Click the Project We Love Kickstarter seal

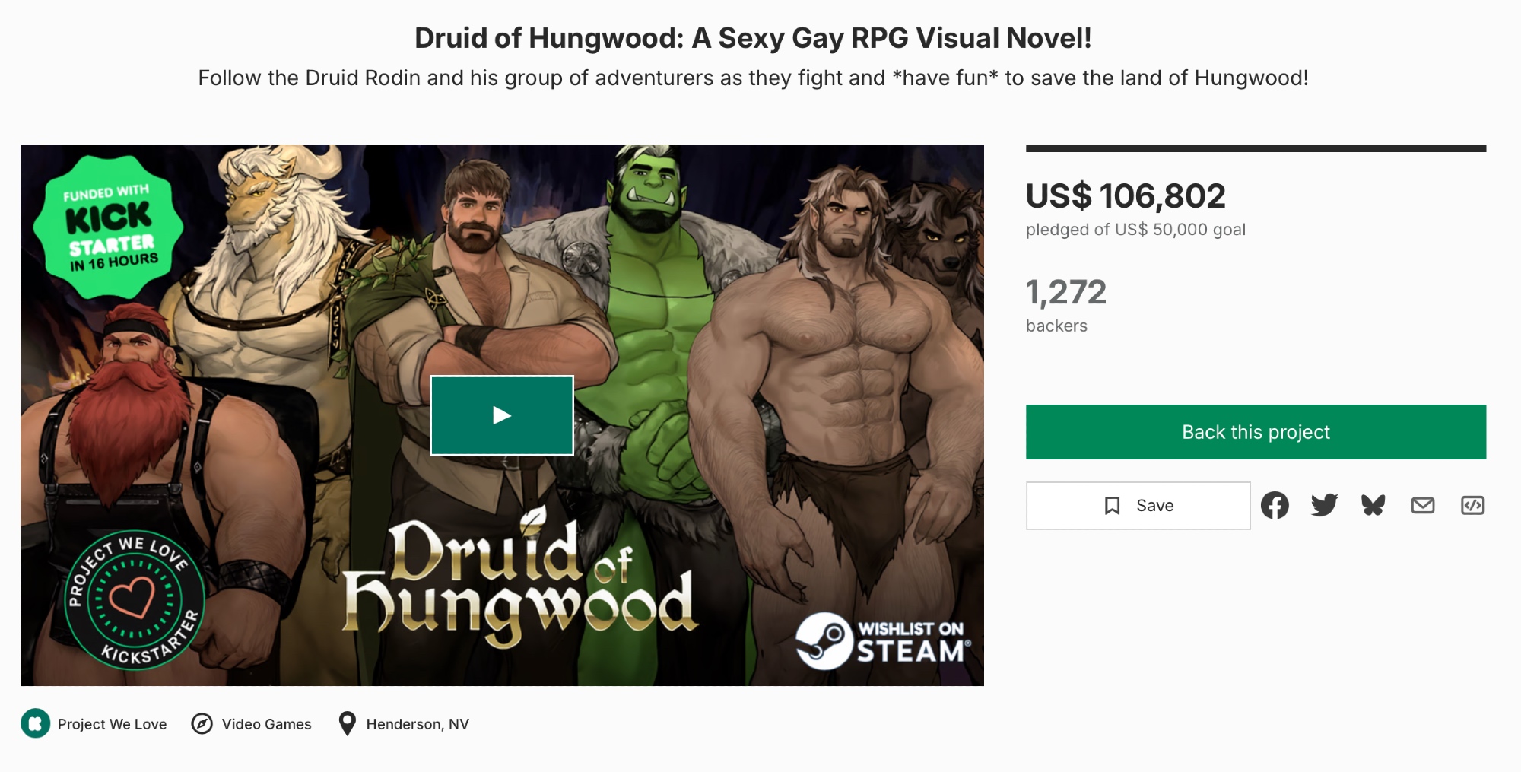[135, 600]
